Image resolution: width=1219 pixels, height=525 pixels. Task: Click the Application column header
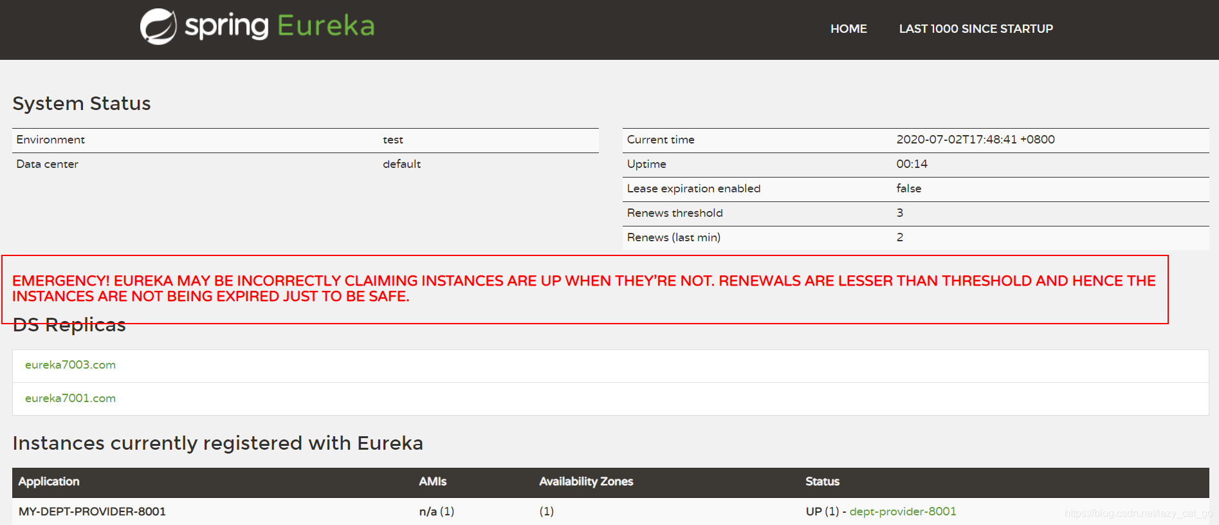[x=49, y=481]
